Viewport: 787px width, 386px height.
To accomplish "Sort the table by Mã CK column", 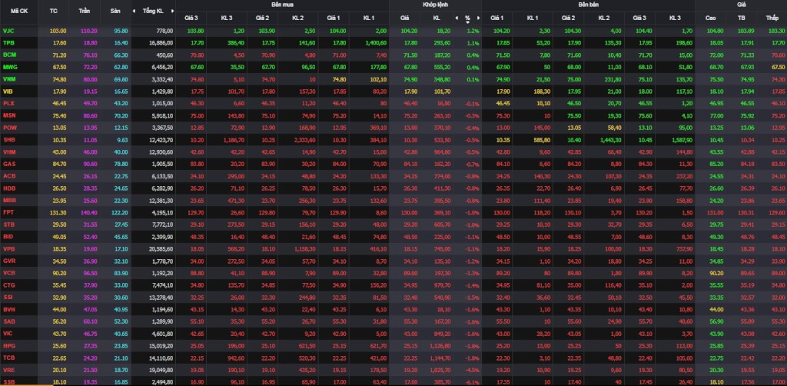I will 18,11.
